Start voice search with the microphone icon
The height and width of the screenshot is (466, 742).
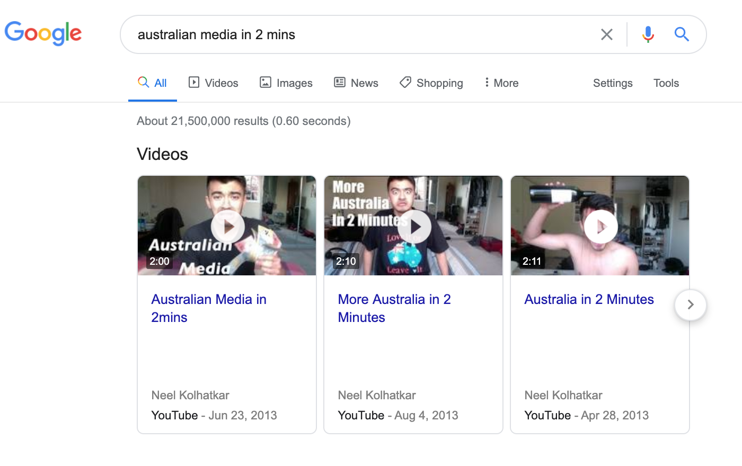pyautogui.click(x=648, y=34)
